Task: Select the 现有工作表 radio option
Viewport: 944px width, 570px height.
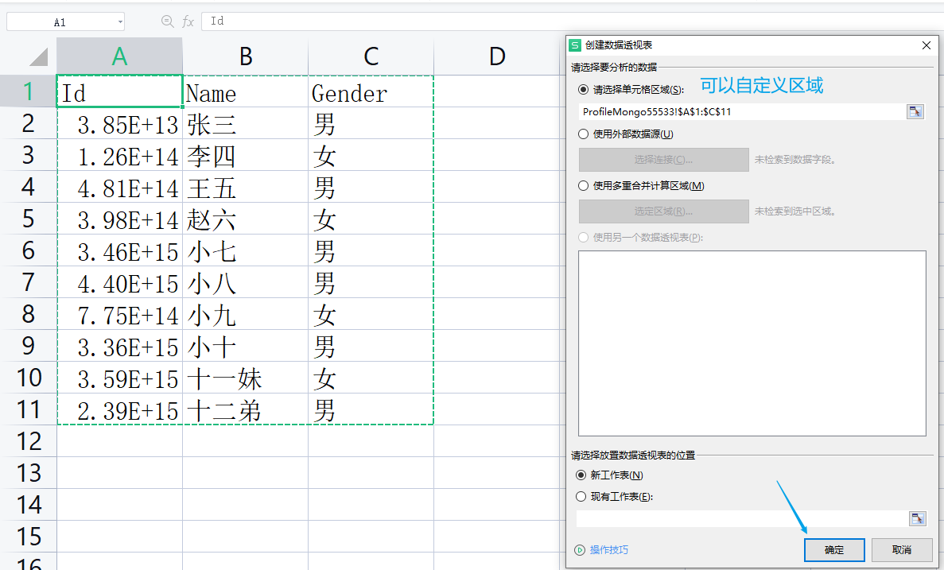Action: 581,497
